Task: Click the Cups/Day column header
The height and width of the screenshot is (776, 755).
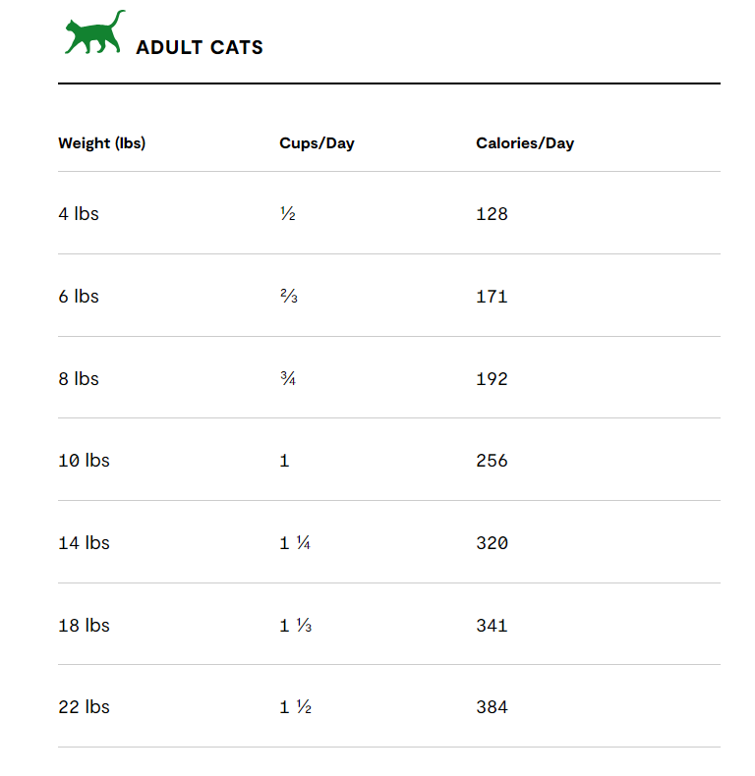Action: (317, 143)
